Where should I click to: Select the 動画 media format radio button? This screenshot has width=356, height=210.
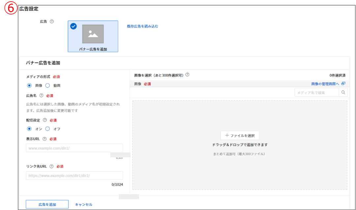click(x=47, y=85)
